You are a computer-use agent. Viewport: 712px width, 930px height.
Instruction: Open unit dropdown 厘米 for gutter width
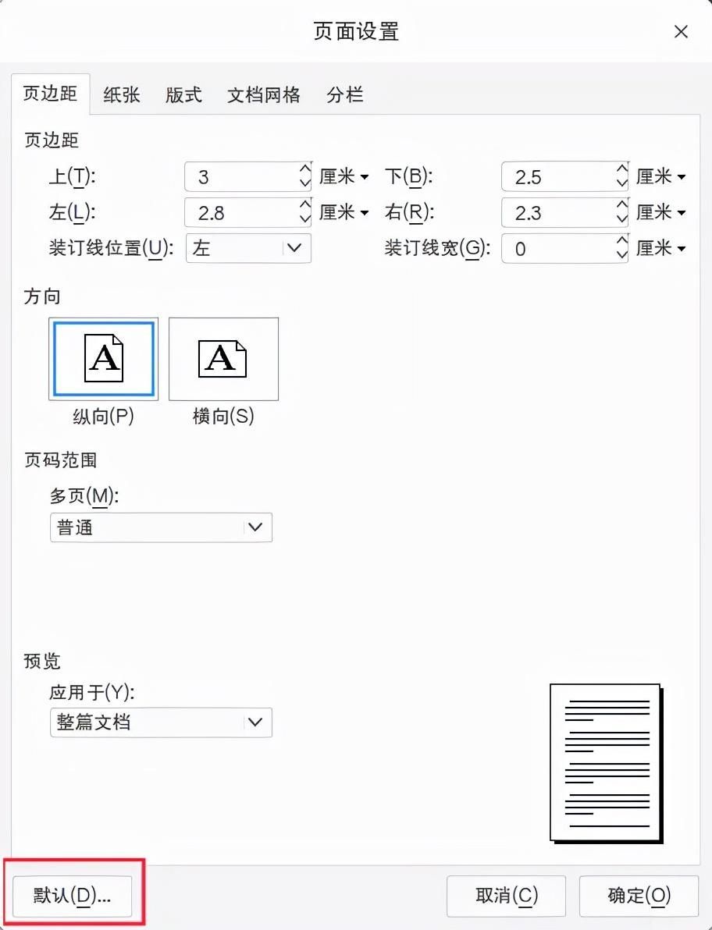click(661, 248)
